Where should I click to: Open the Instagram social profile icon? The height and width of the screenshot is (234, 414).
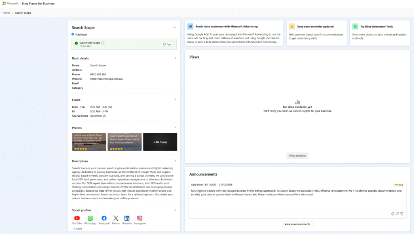[x=140, y=218]
